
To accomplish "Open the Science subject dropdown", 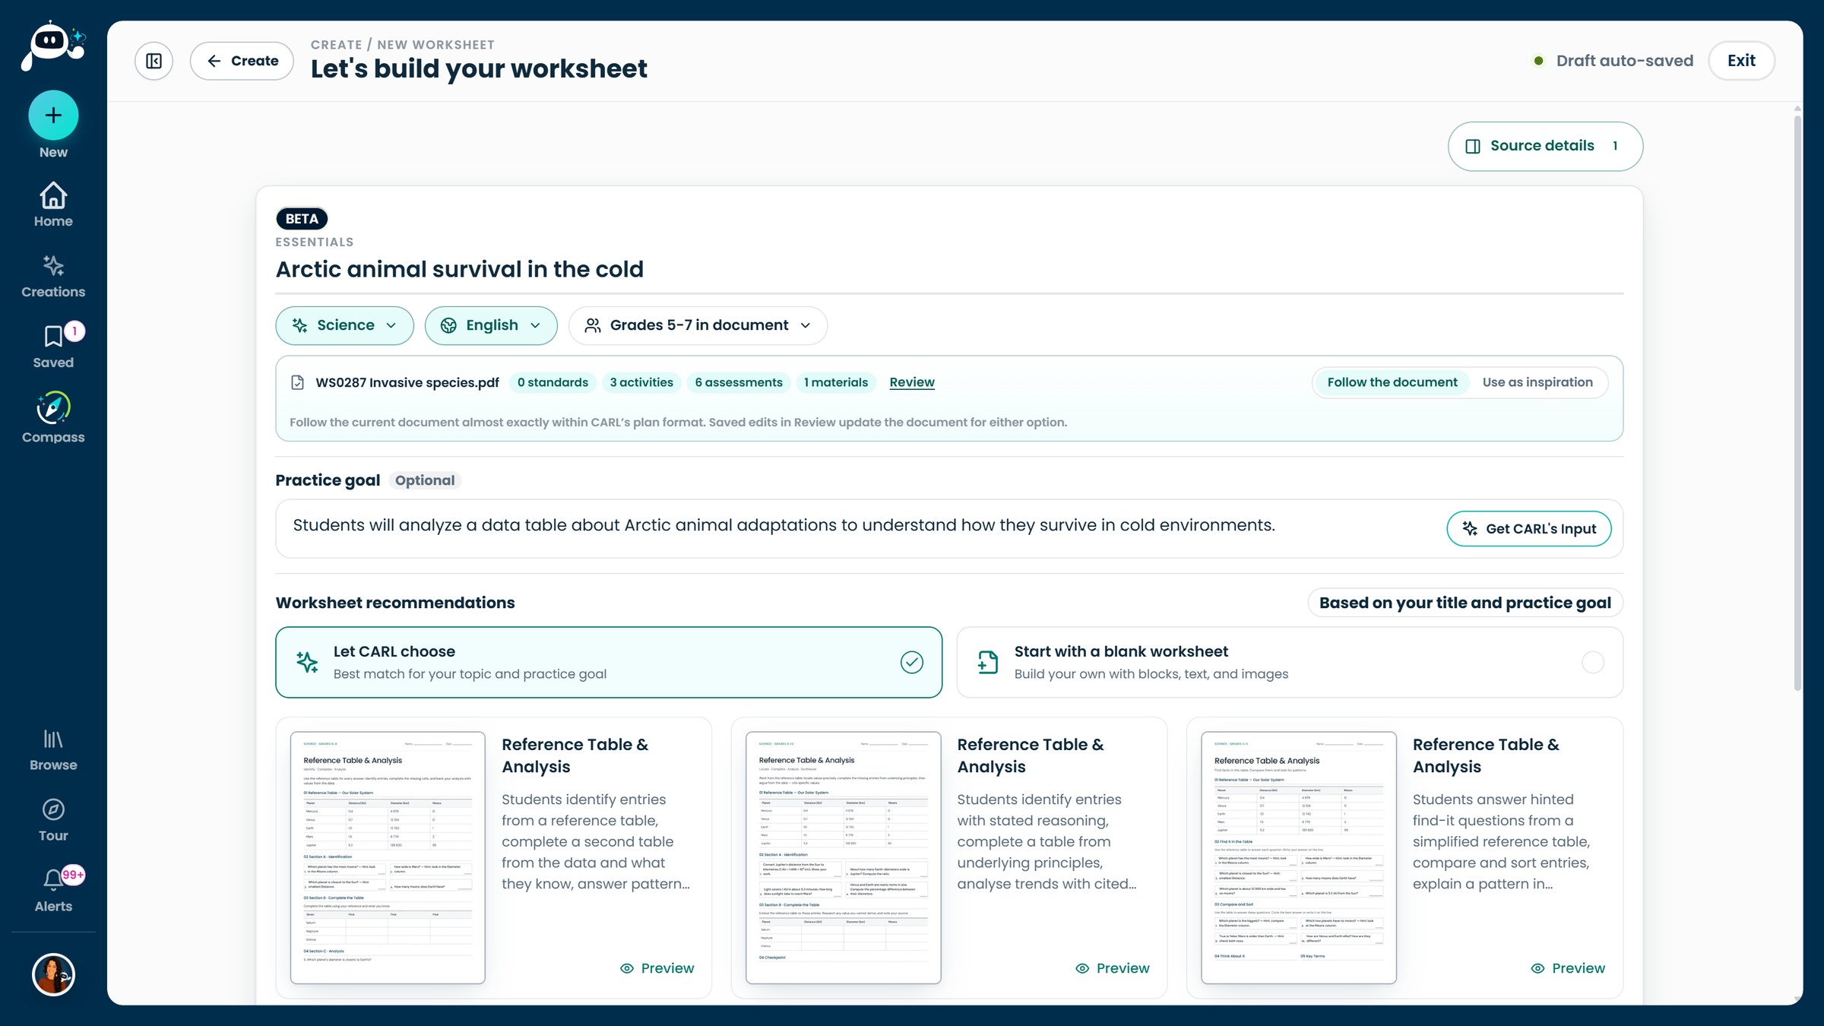I will click(x=344, y=325).
